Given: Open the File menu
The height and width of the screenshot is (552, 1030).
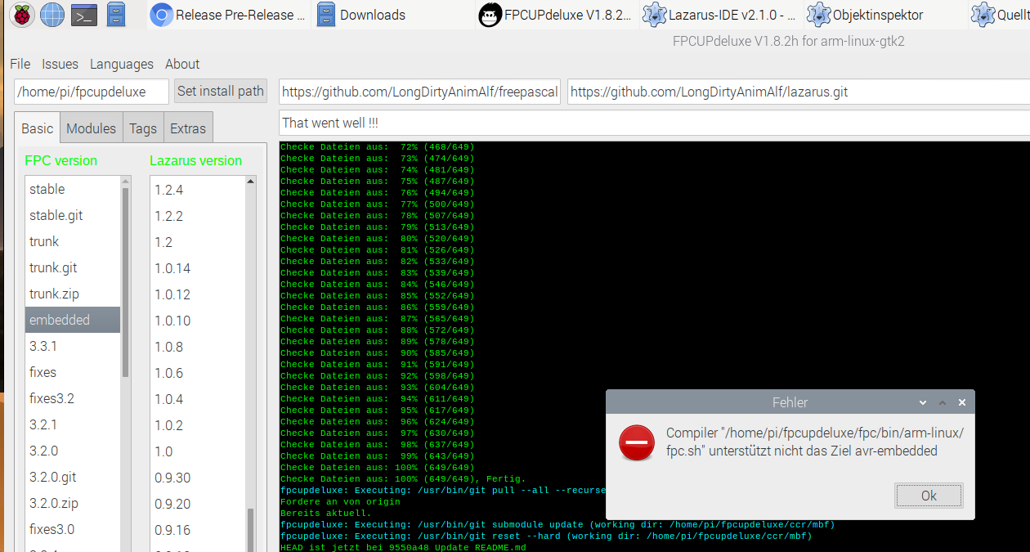Looking at the screenshot, I should (20, 64).
